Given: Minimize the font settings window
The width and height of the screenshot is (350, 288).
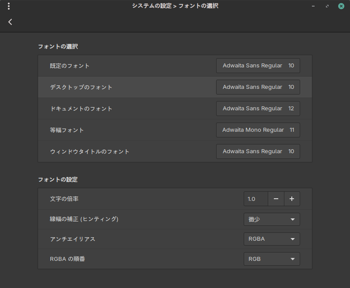Looking at the screenshot, I should click(313, 6).
